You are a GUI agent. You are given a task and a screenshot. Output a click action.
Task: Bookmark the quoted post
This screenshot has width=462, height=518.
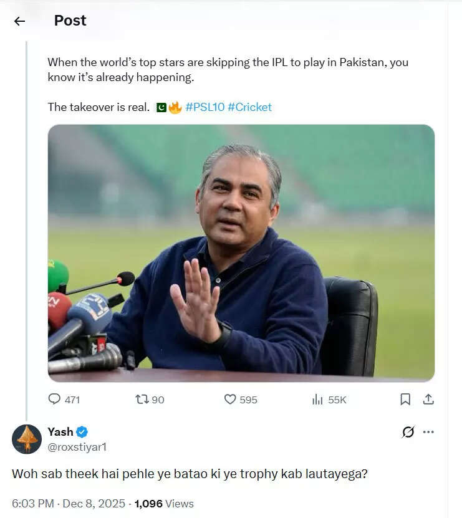pos(405,399)
